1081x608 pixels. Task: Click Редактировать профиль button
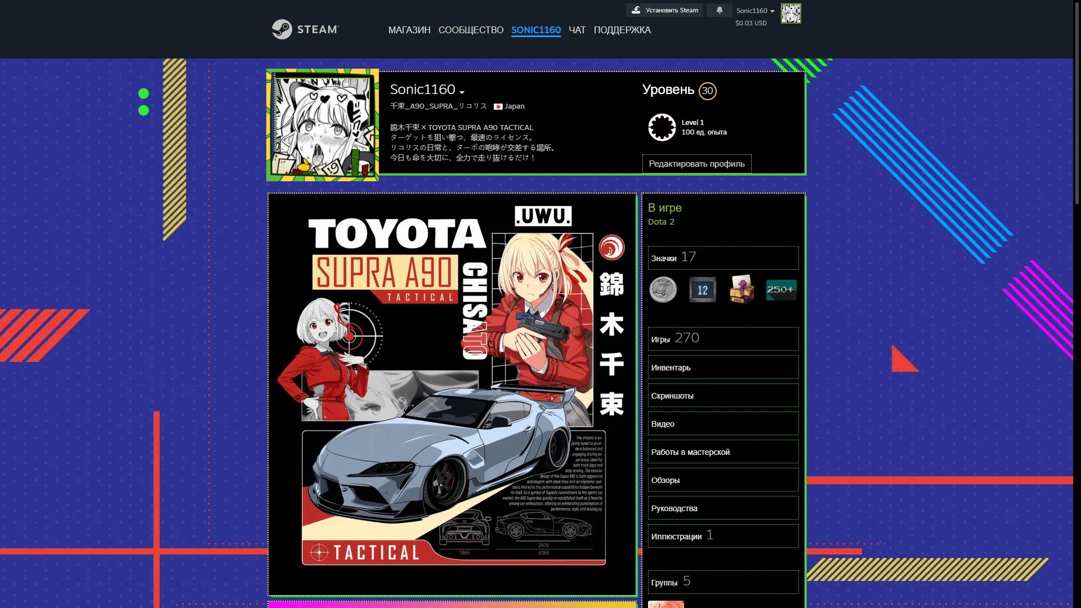coord(696,164)
